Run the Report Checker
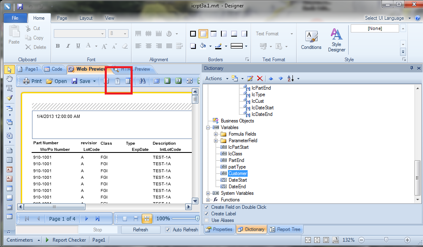Image resolution: width=423 pixels, height=247 pixels. pos(66,240)
